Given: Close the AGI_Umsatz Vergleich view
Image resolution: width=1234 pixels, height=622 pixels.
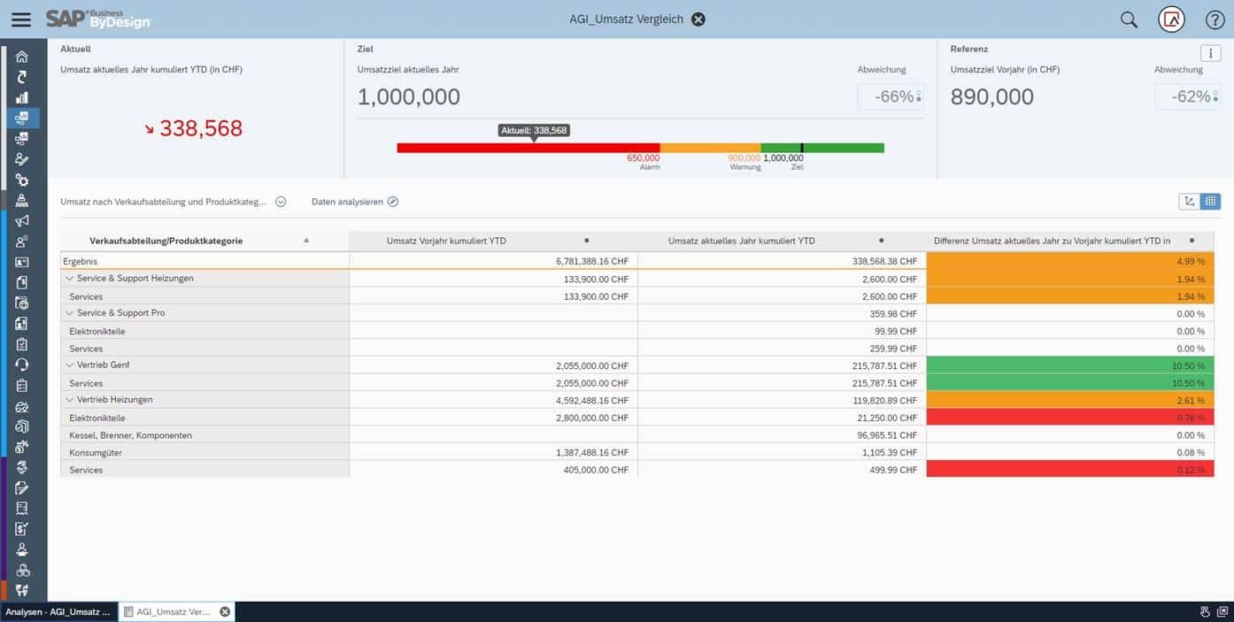Looking at the screenshot, I should (x=698, y=19).
